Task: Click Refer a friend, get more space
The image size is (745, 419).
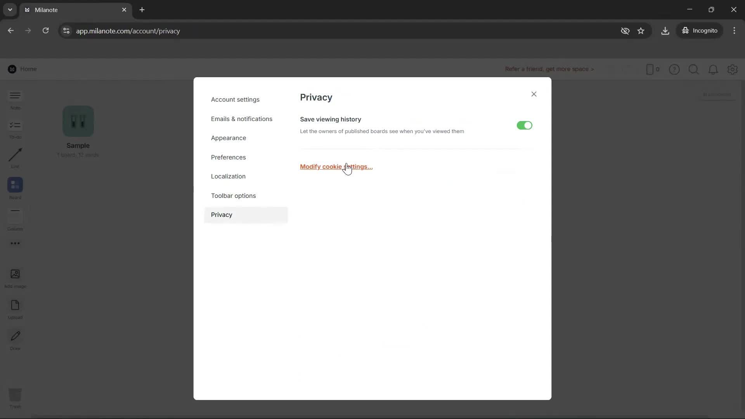Action: [549, 69]
